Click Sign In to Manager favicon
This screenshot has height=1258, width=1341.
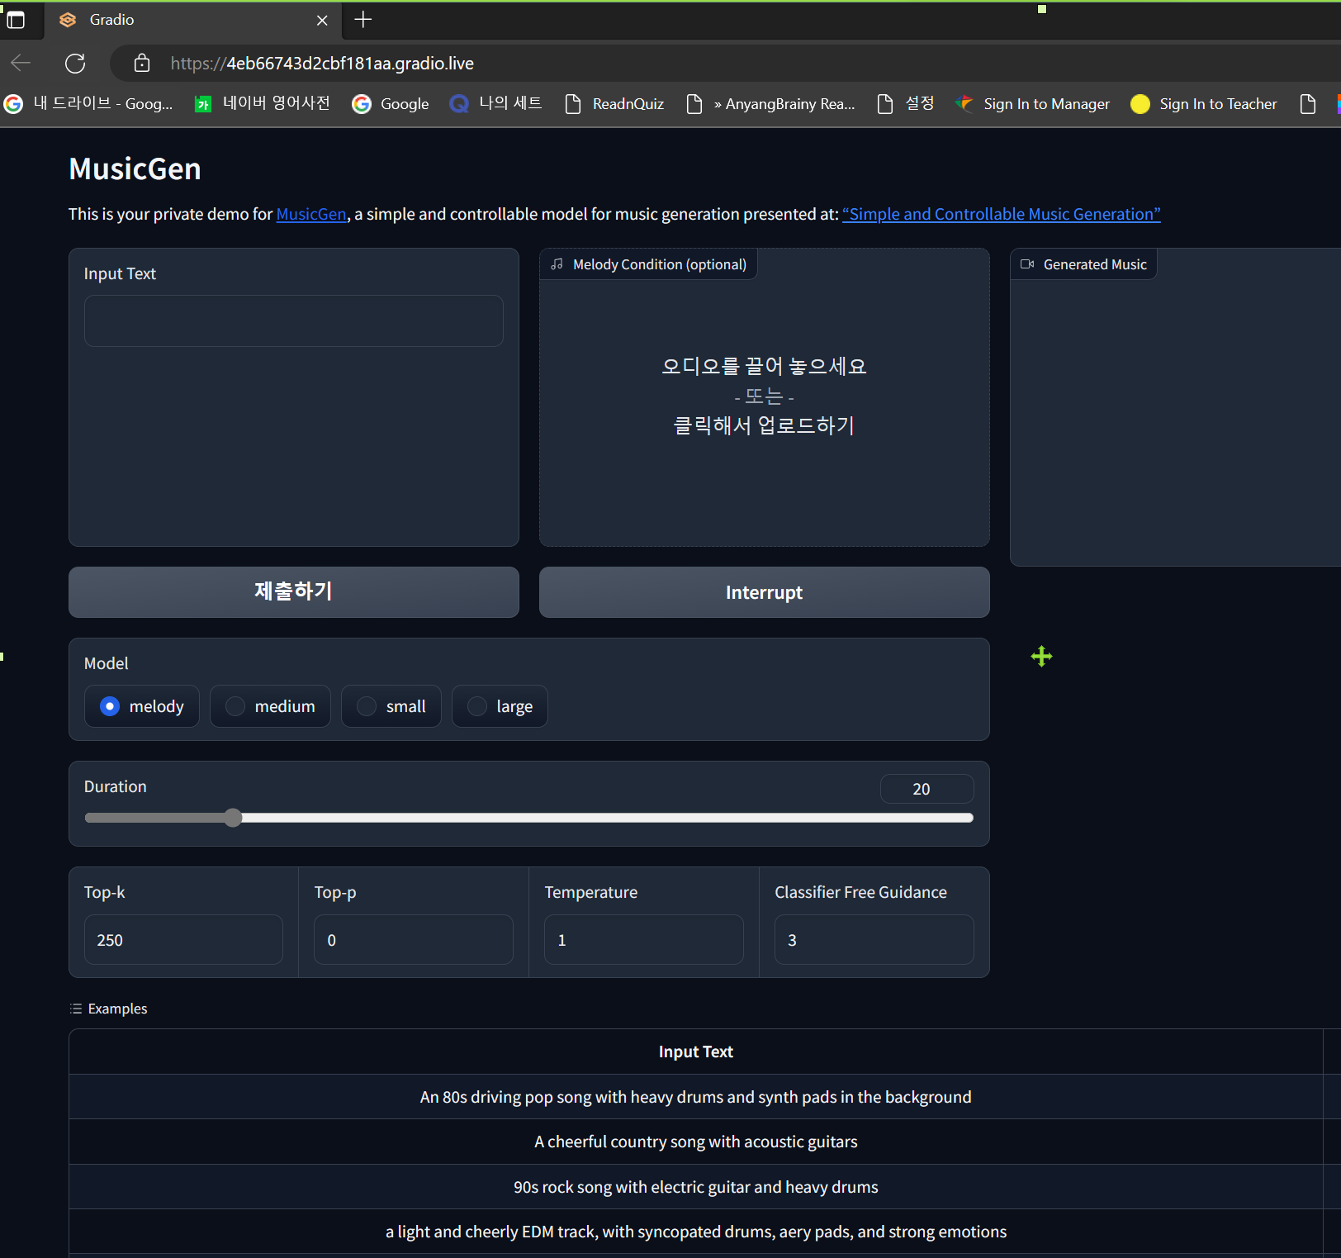(x=964, y=104)
